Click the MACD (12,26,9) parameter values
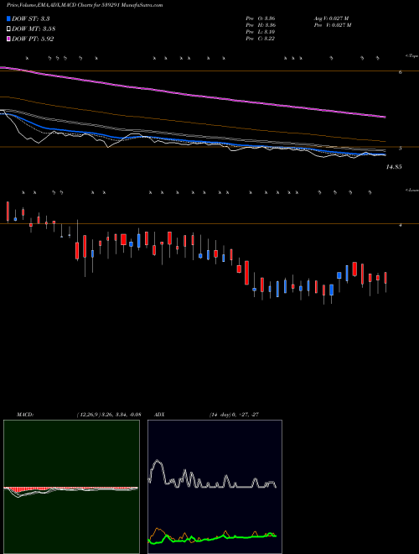The image size is (419, 554). [109, 415]
